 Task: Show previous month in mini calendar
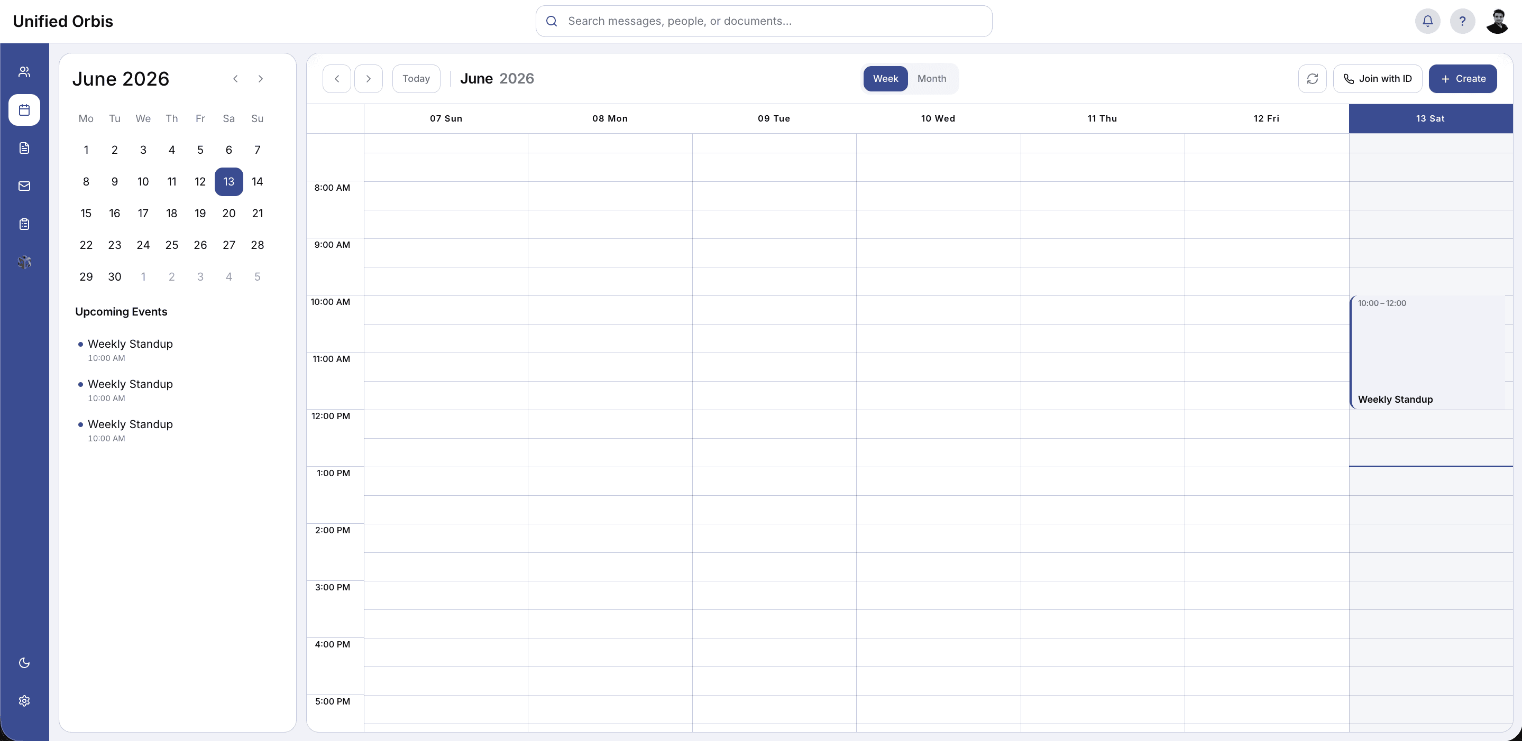(235, 79)
